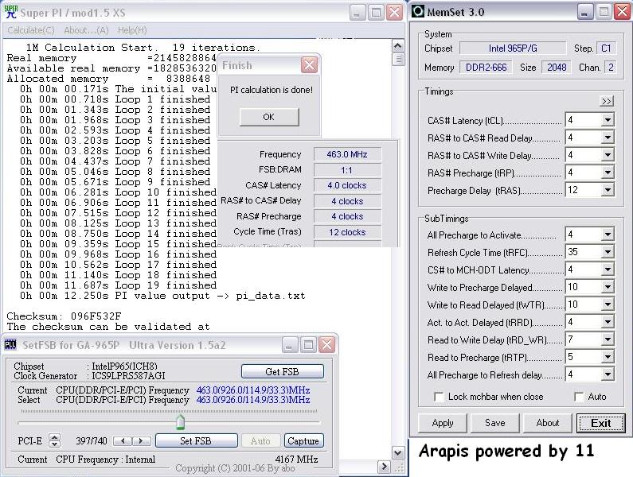Image resolution: width=633 pixels, height=477 pixels.
Task: Open Precharge Delay (tRAS) dropdown
Action: 608,190
